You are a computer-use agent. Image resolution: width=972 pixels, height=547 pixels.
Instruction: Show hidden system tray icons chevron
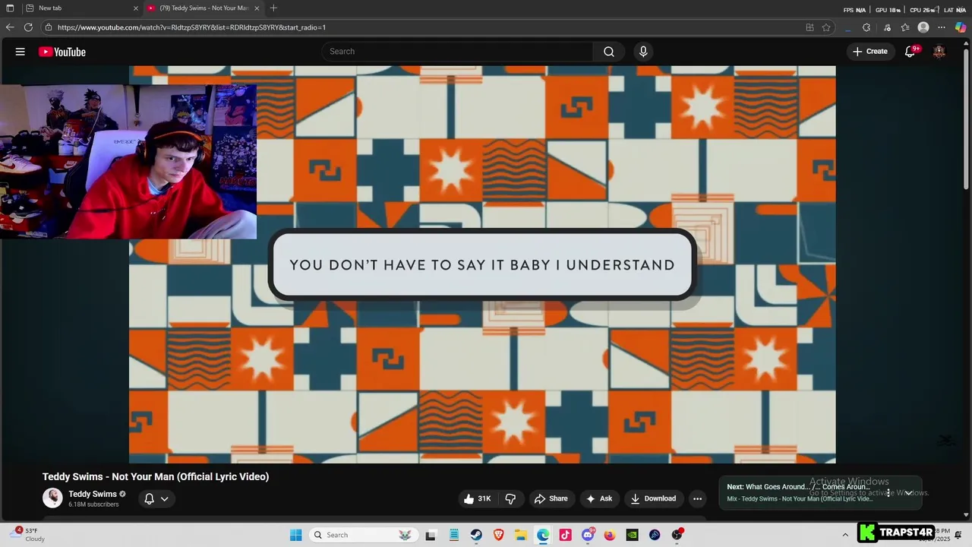845,535
